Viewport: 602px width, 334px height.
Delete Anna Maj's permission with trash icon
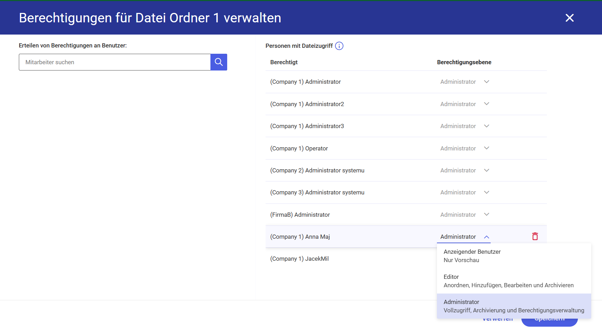click(x=535, y=237)
